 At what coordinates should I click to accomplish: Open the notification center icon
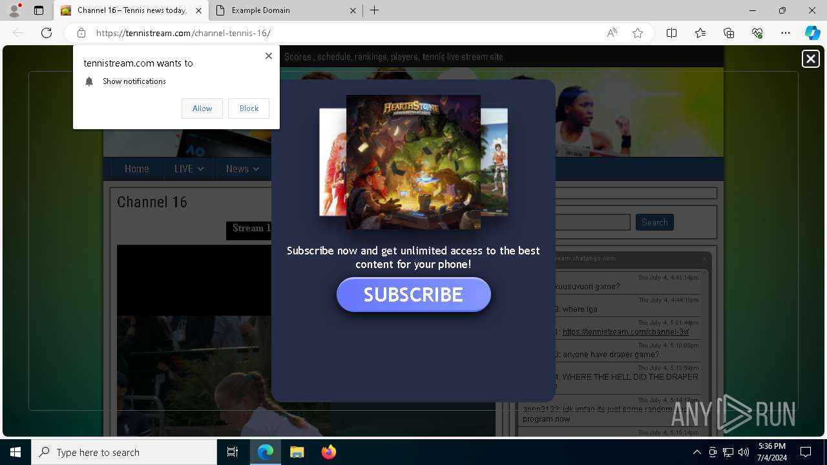[806, 452]
